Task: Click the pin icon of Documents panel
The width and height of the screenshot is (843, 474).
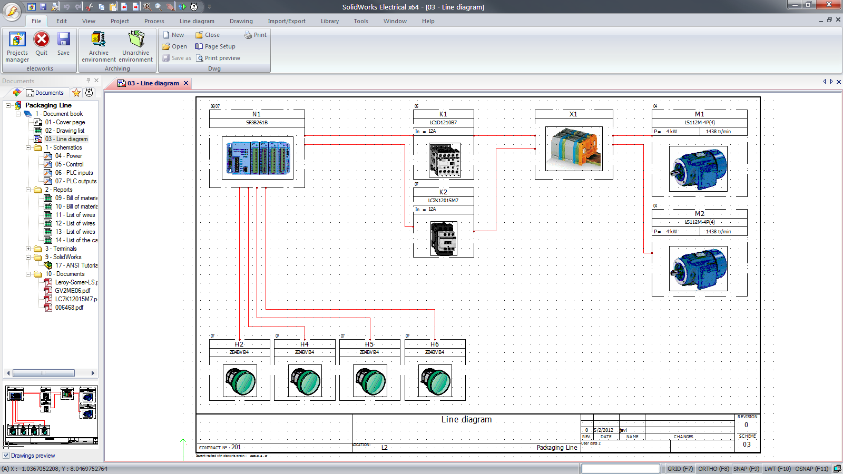Action: (88, 81)
